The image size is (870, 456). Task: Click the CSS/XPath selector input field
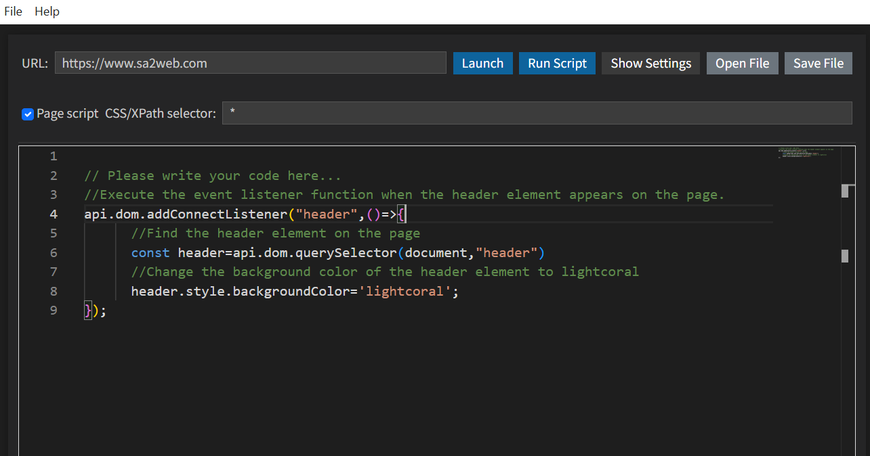click(537, 113)
